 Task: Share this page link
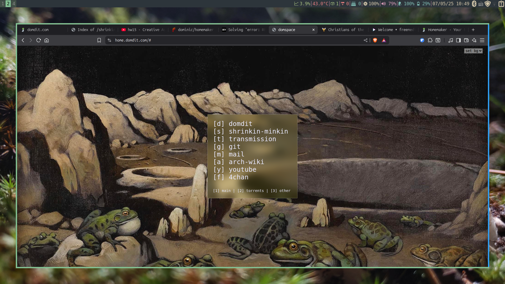coord(366,40)
